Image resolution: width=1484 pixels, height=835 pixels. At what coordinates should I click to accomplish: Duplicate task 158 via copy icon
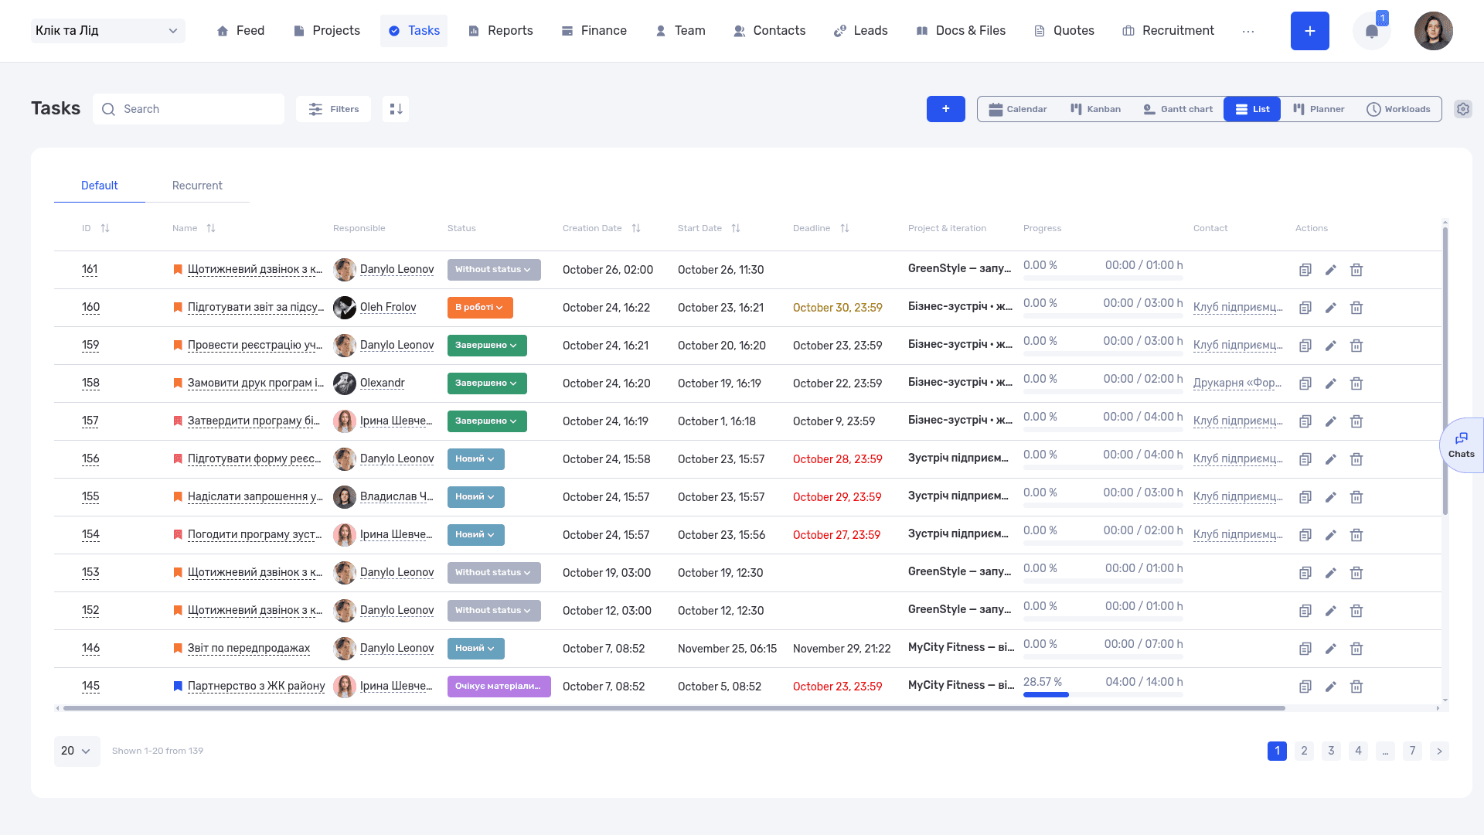tap(1305, 383)
